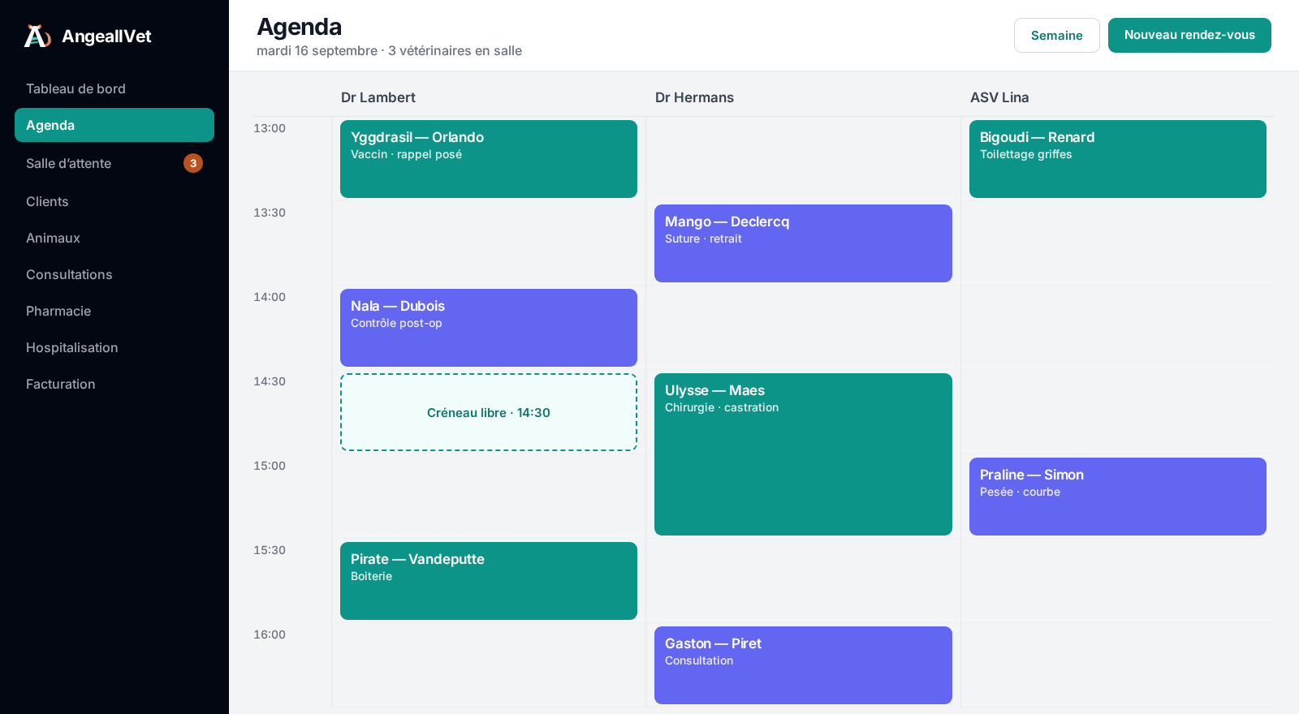1299x714 pixels.
Task: Open Salle d'attente in the sidebar
Action: click(114, 163)
